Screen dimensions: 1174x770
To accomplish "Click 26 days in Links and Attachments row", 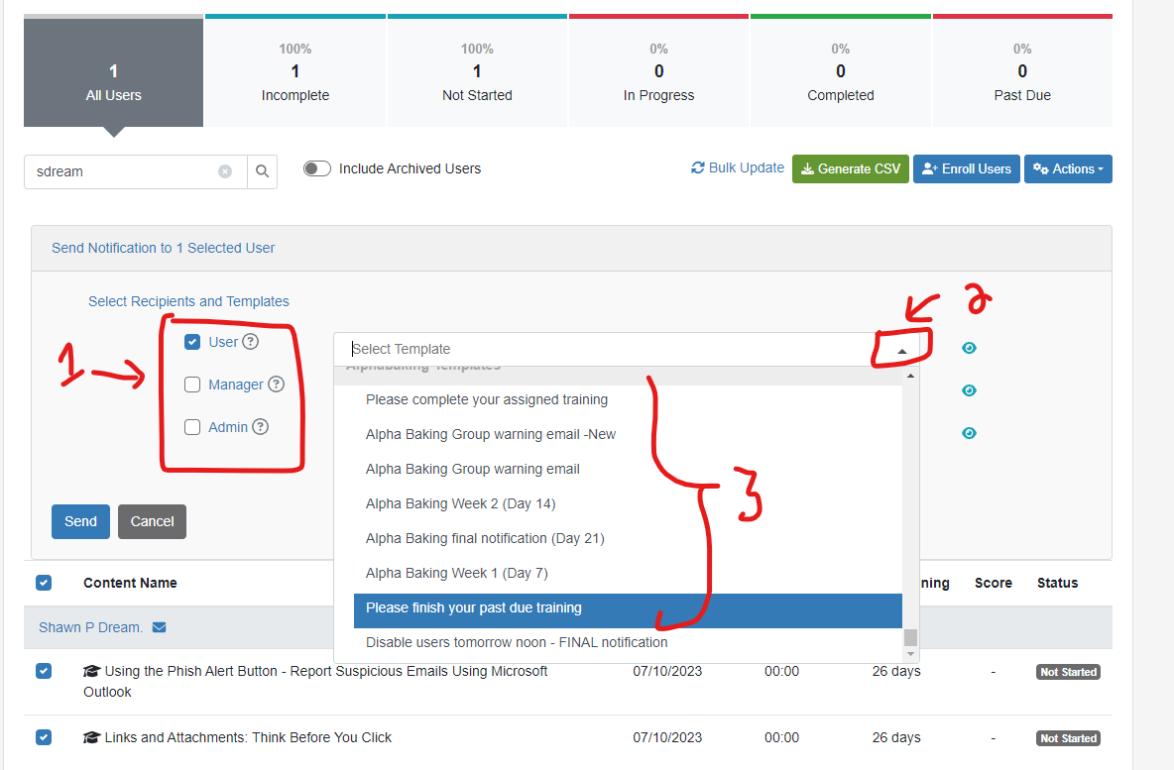I will (x=896, y=738).
